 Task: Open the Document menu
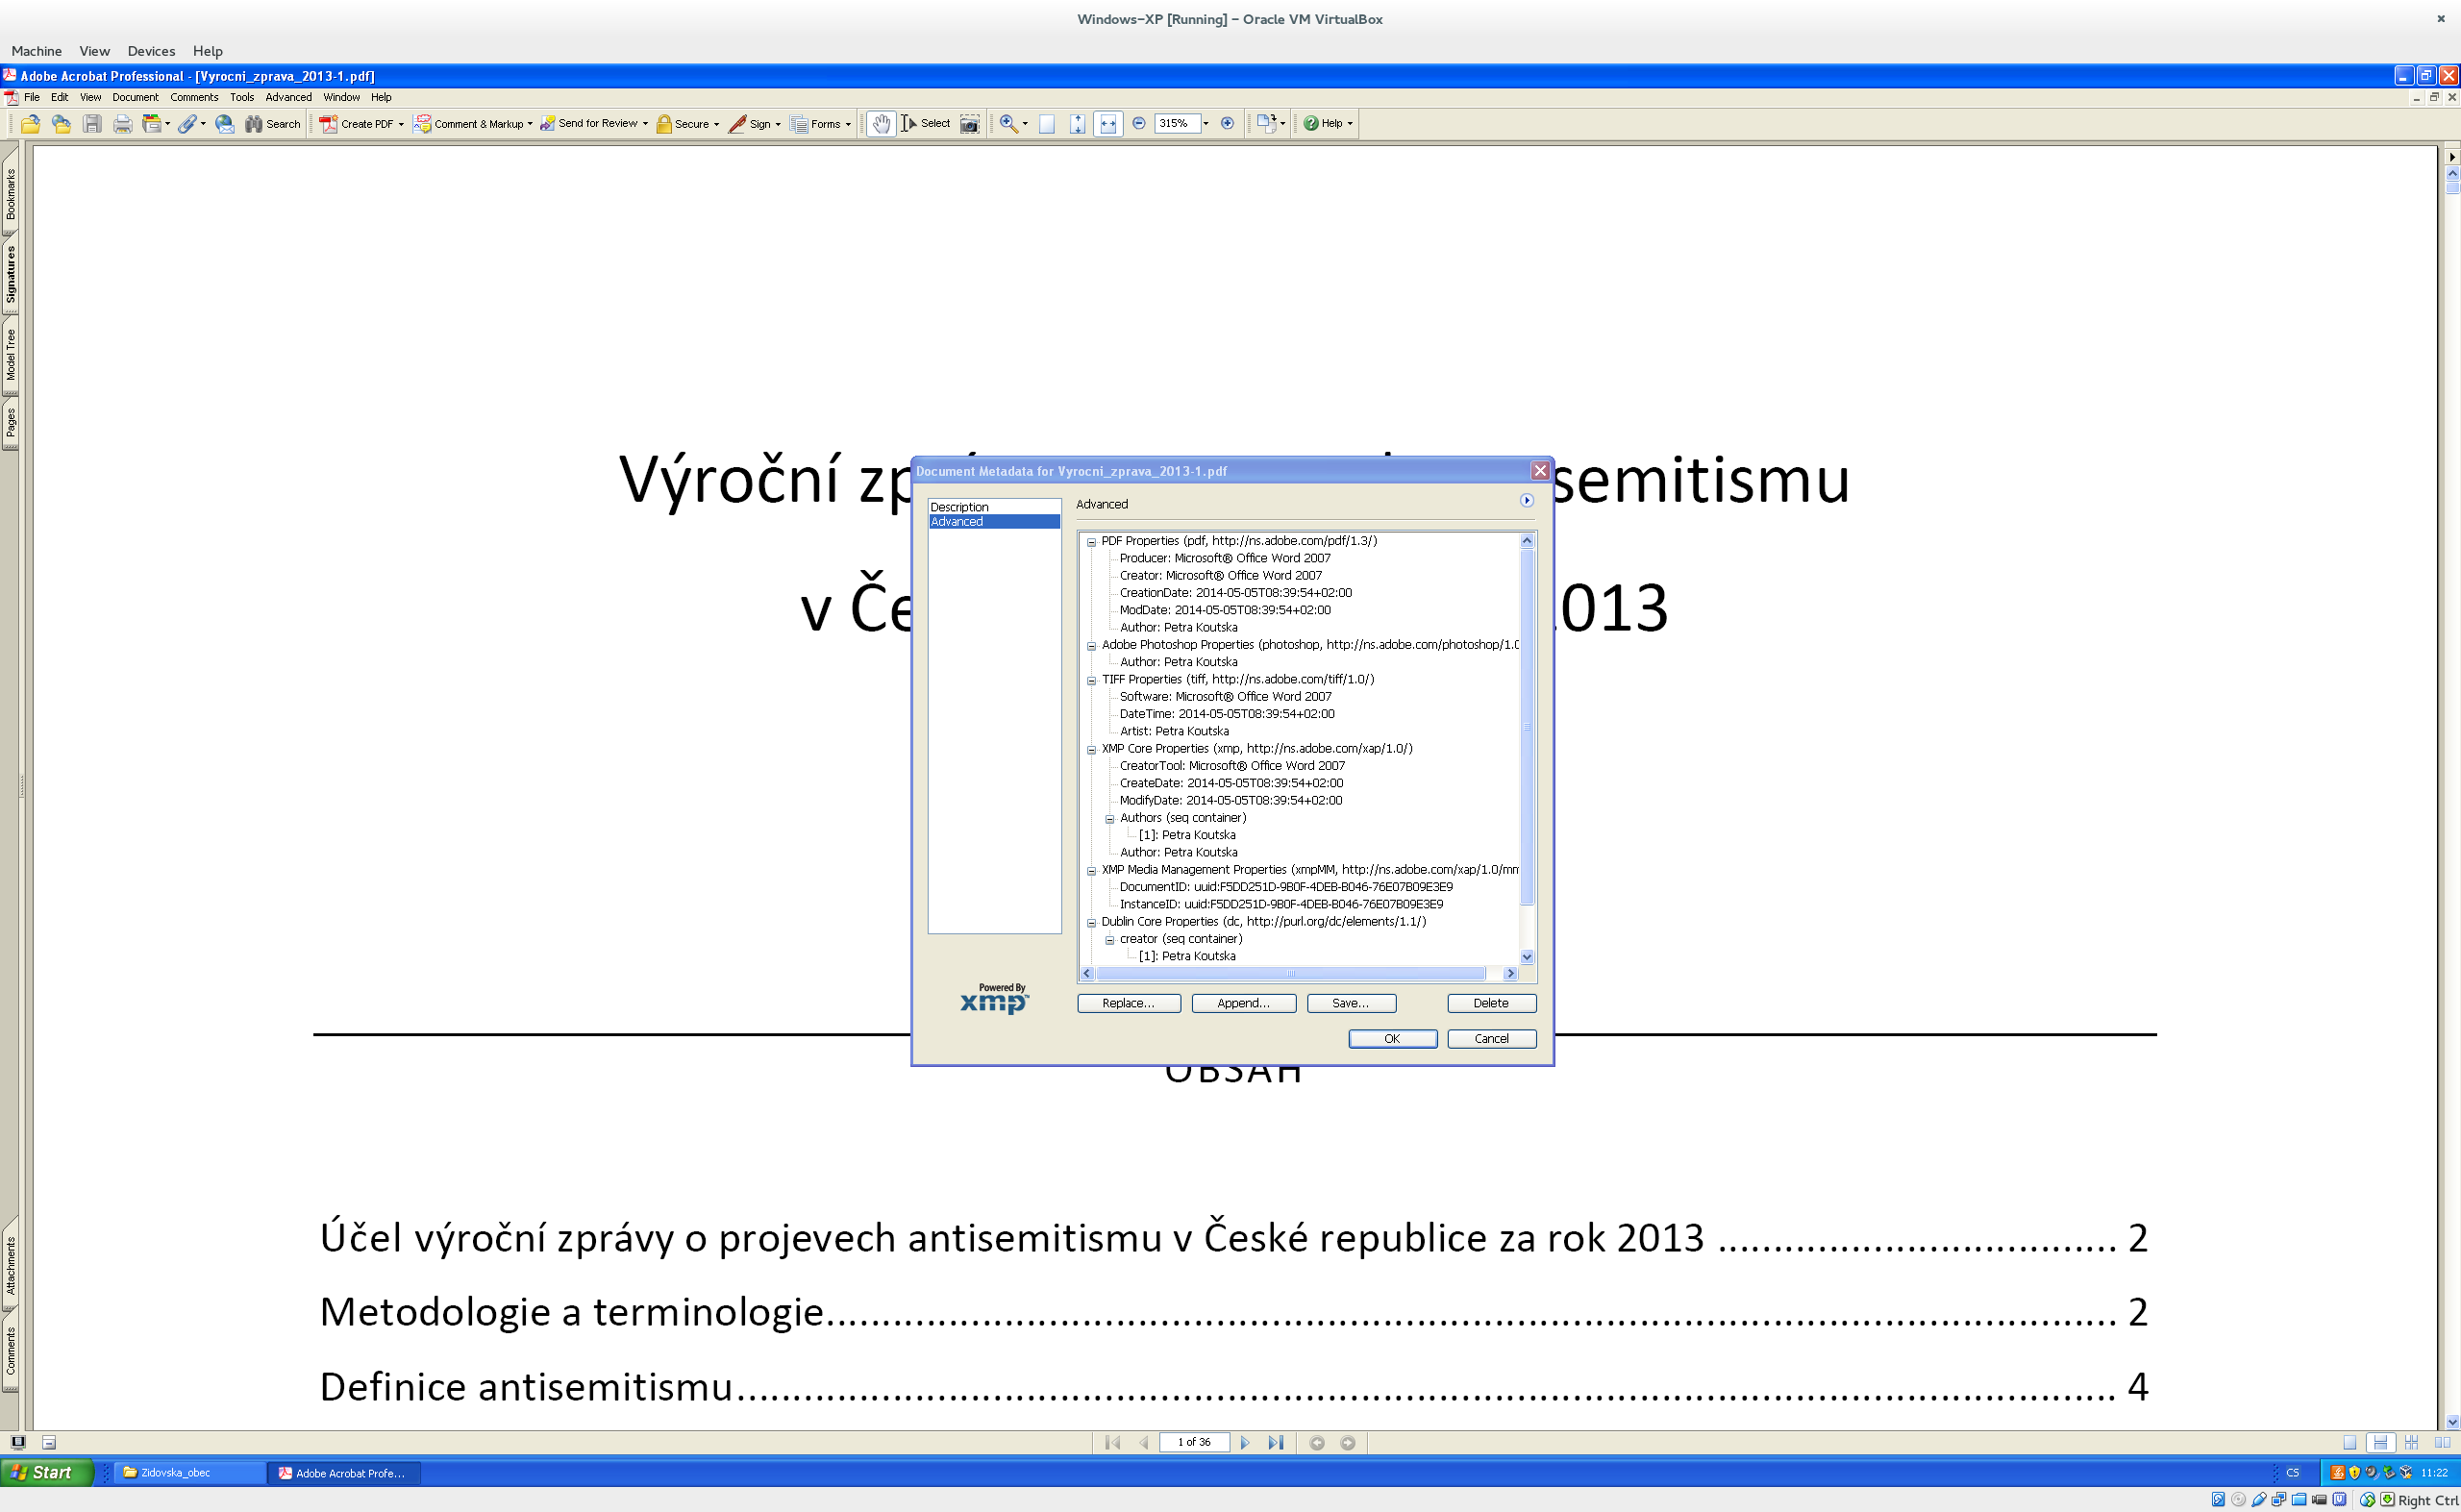coord(135,98)
